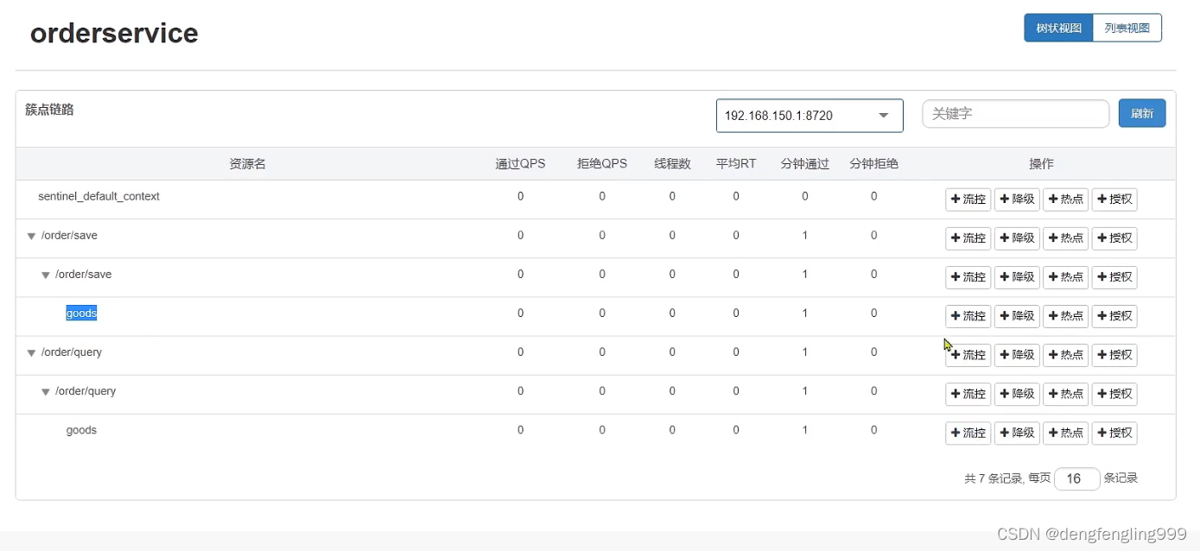Select the highlighted goods resource name

(x=81, y=313)
